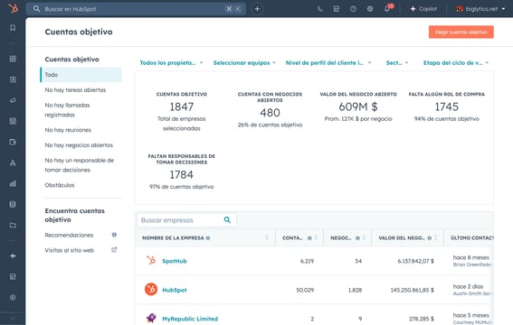The width and height of the screenshot is (513, 325).
Task: Click info icon on Valor del nego. header
Action: 429,237
